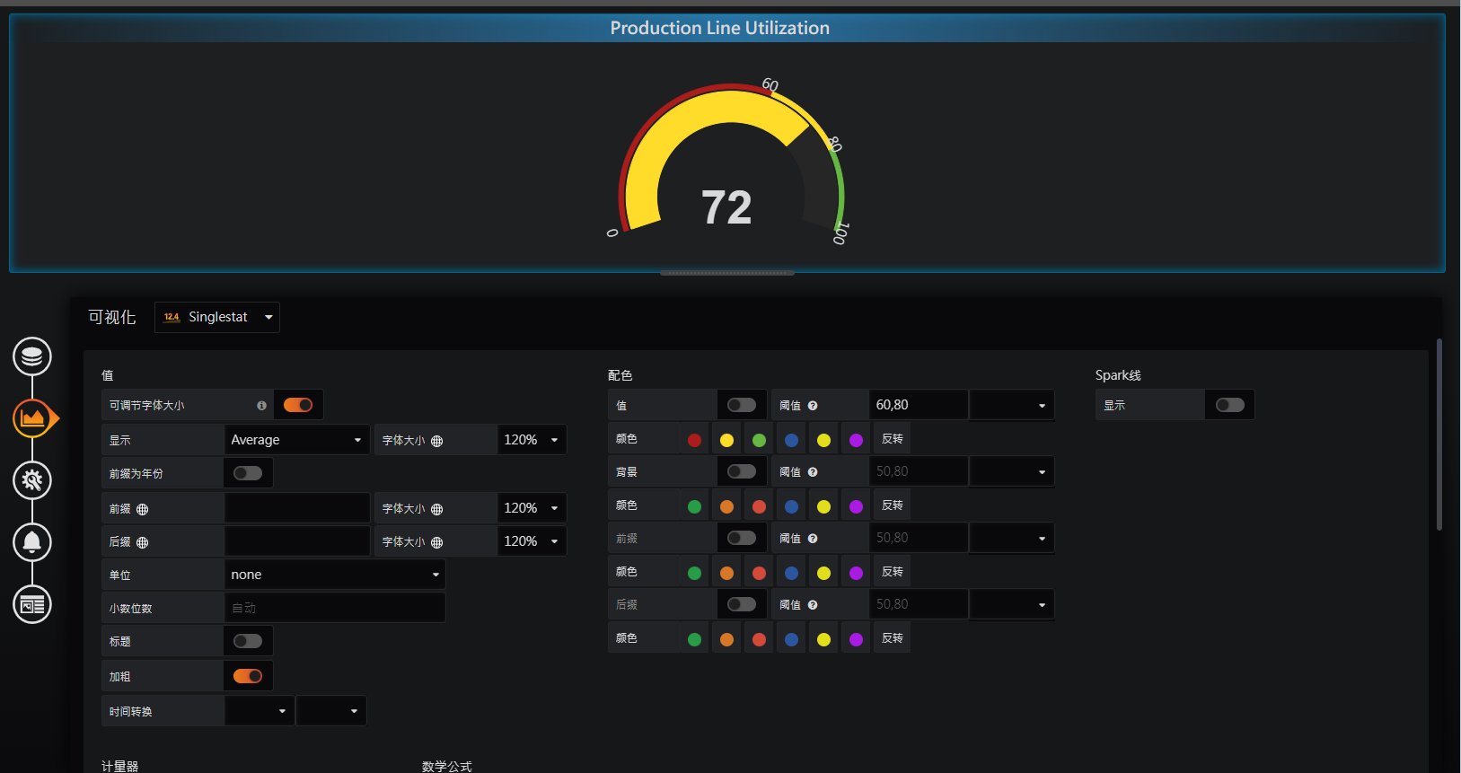Pick orange swatch in 前缀 color row

click(x=726, y=573)
